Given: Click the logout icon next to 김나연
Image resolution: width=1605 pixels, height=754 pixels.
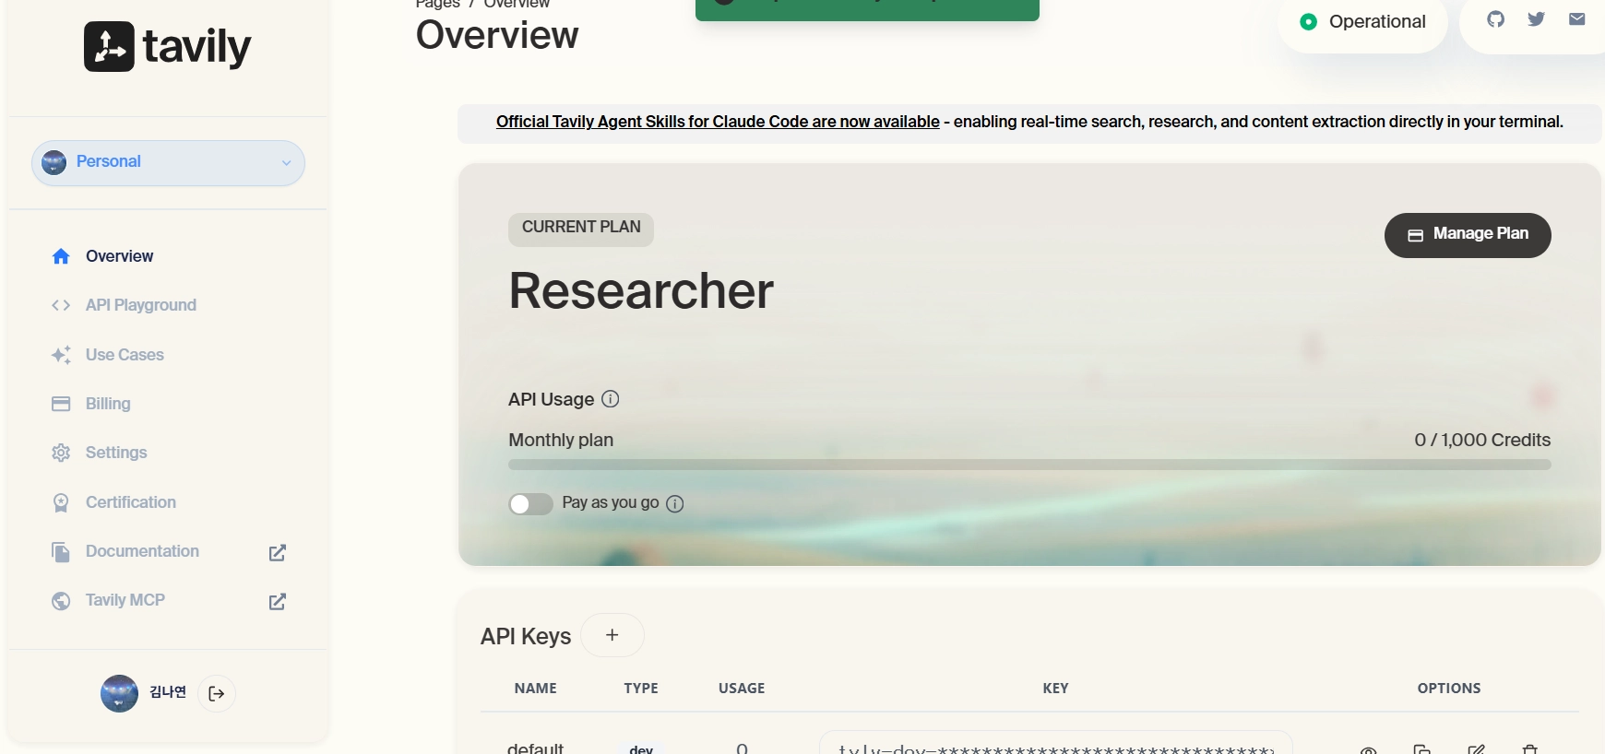Looking at the screenshot, I should (217, 693).
